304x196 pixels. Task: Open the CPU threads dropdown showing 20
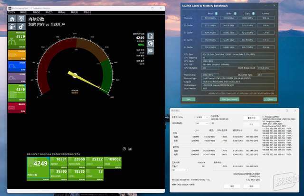pos(201,123)
